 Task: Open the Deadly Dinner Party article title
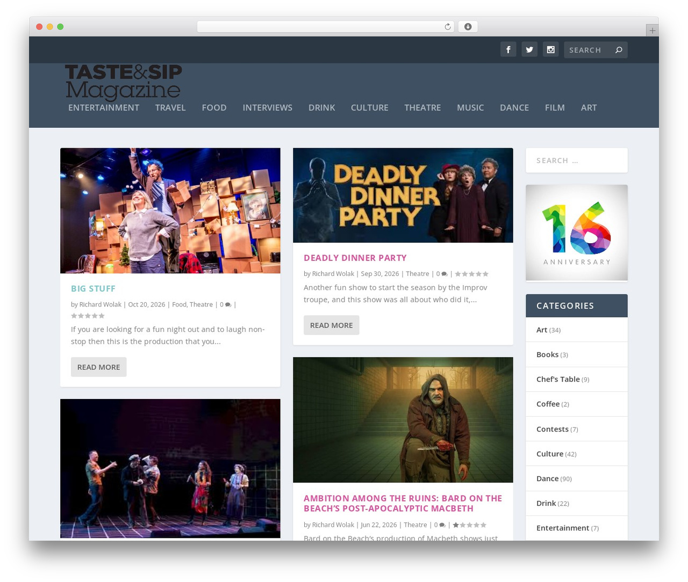pos(355,258)
